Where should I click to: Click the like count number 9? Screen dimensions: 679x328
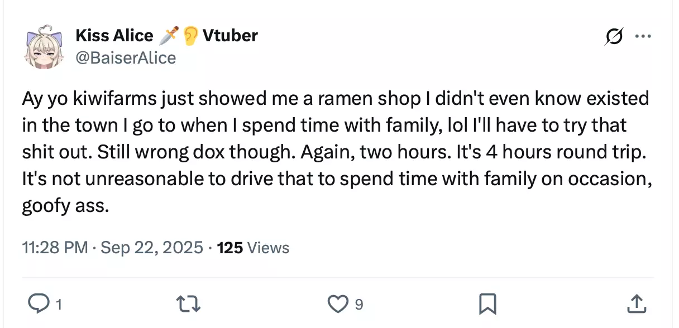[359, 305]
